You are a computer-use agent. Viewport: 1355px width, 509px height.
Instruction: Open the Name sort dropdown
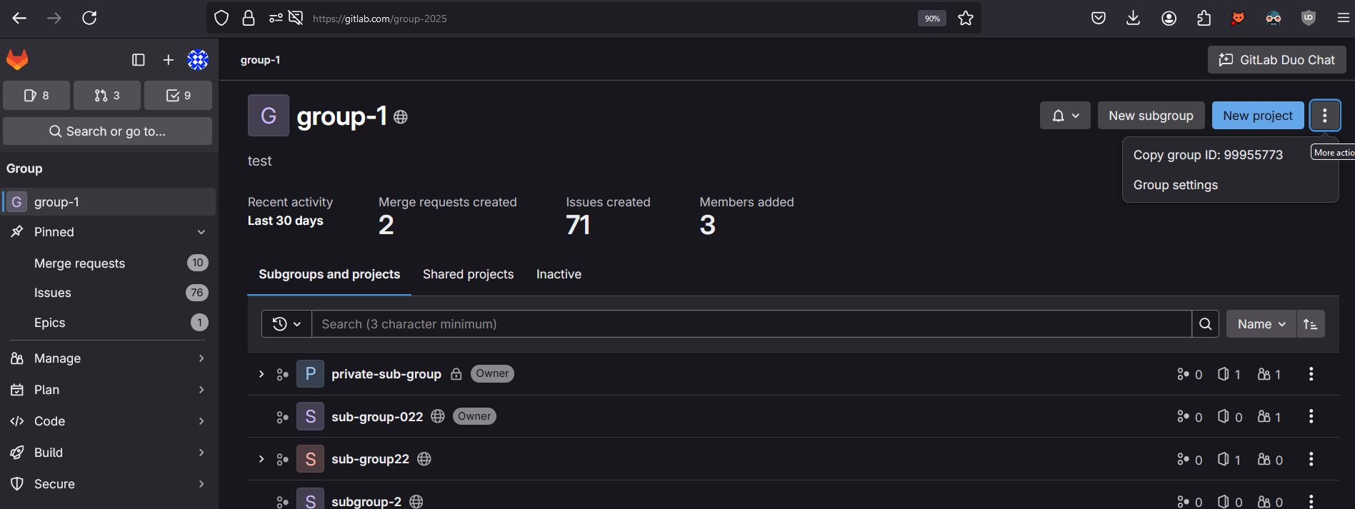pyautogui.click(x=1261, y=324)
